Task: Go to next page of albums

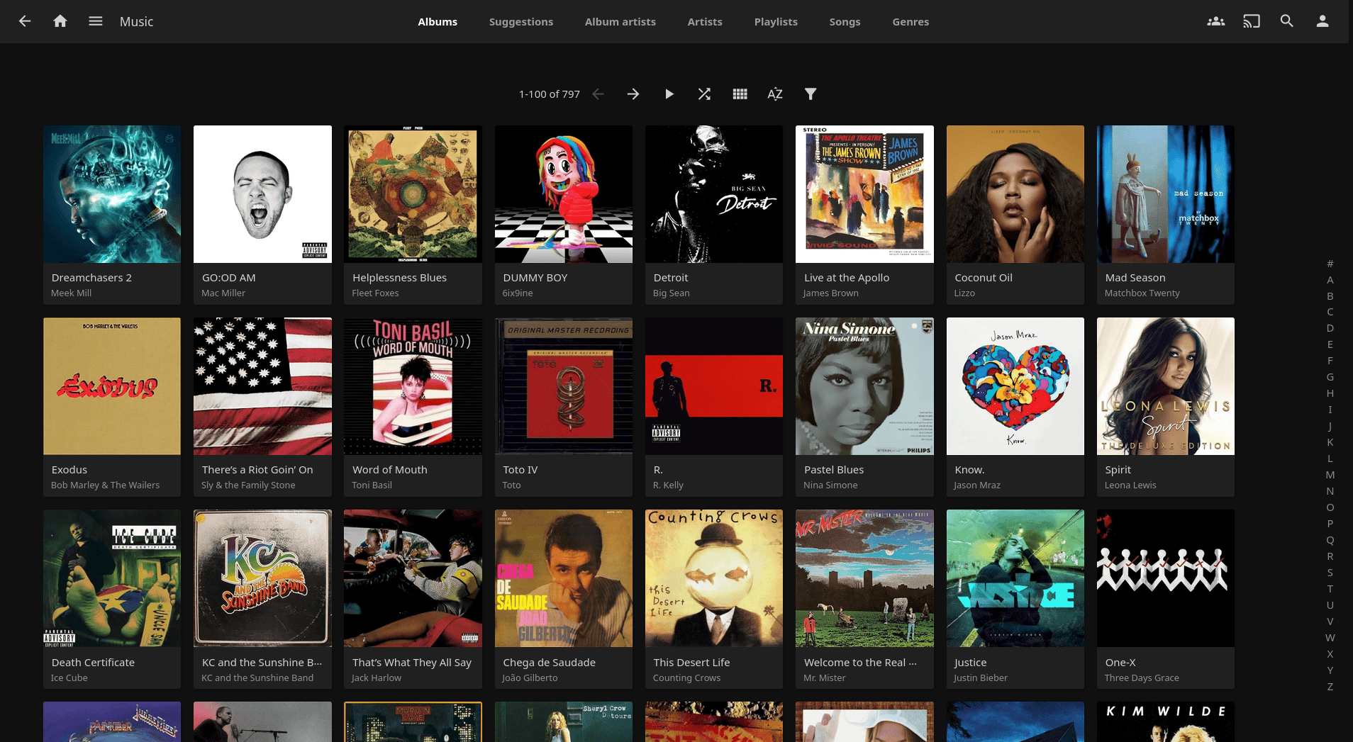Action: tap(633, 94)
